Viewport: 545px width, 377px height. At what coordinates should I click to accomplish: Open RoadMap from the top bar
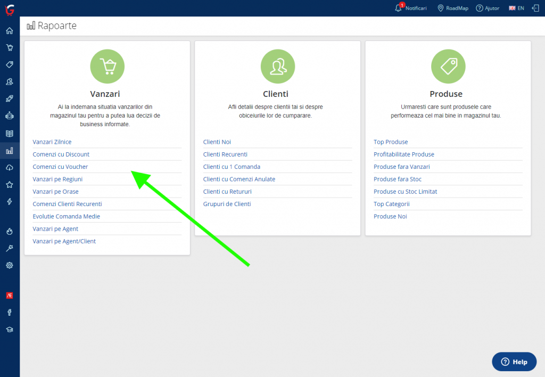pos(453,8)
